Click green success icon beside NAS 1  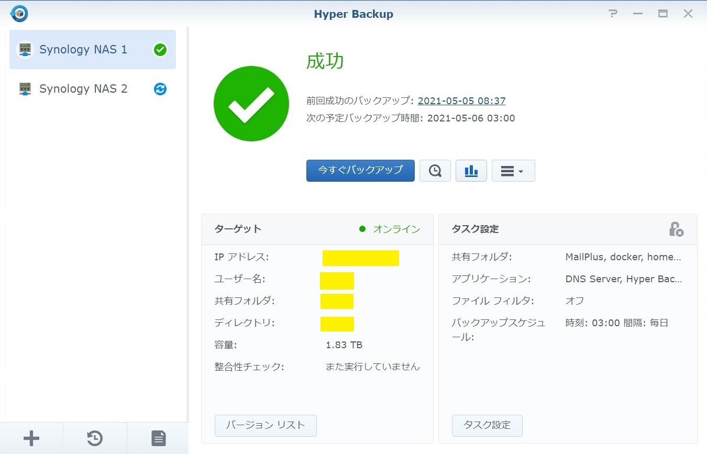tap(160, 50)
